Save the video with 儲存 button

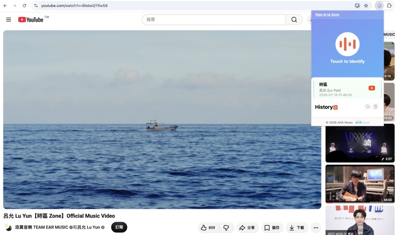(x=272, y=228)
